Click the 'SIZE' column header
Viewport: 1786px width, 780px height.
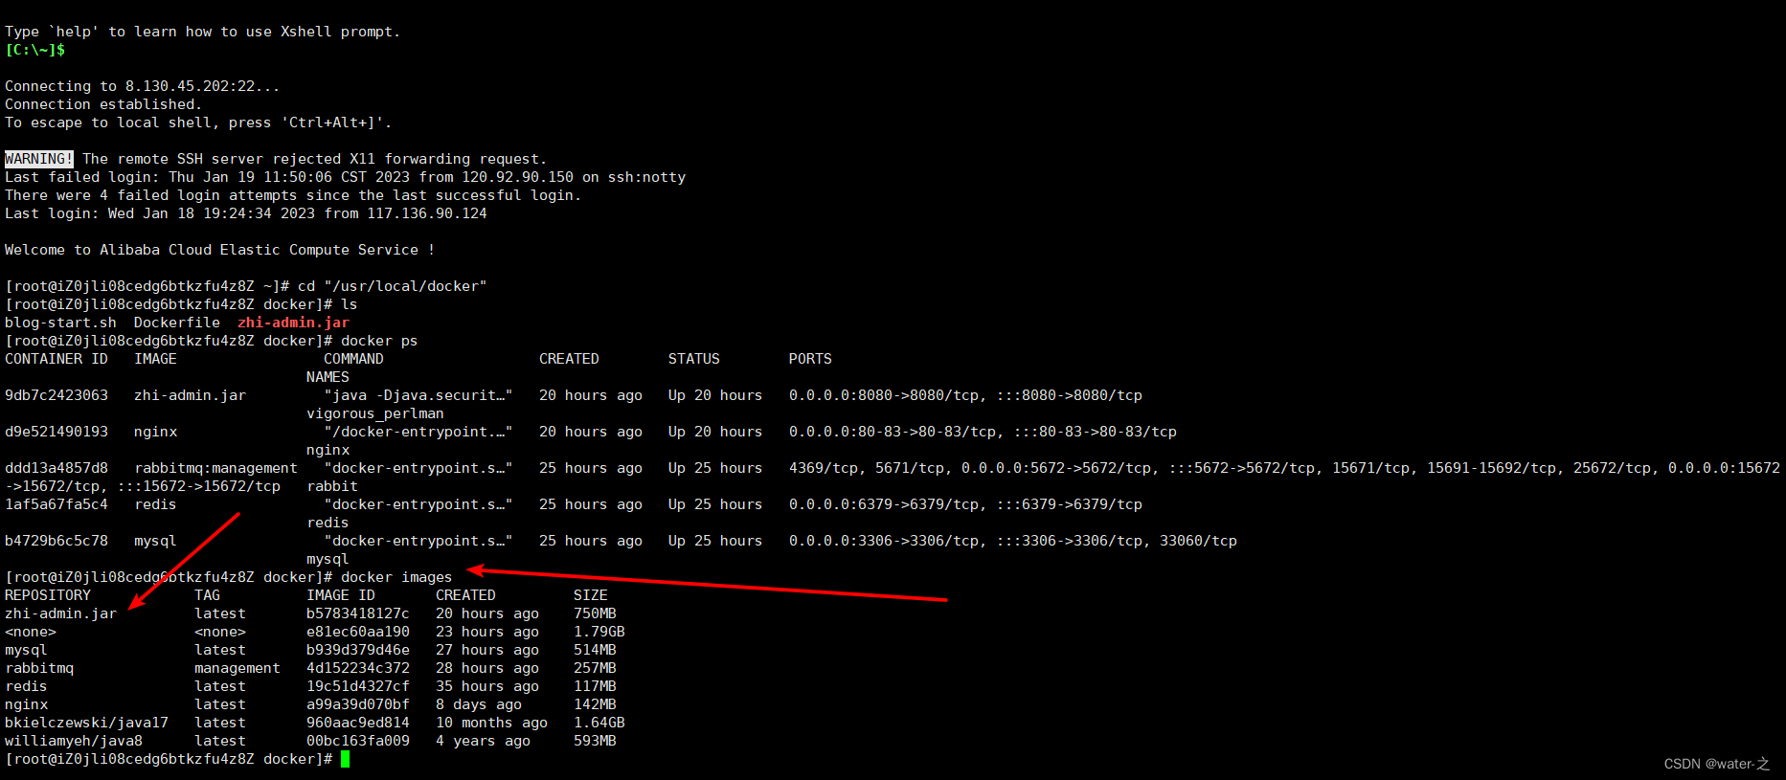591,595
